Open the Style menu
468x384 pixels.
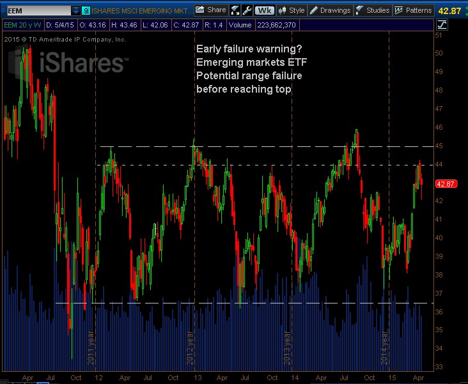coord(292,10)
